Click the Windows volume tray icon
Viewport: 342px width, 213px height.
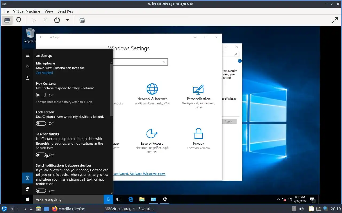290,199
